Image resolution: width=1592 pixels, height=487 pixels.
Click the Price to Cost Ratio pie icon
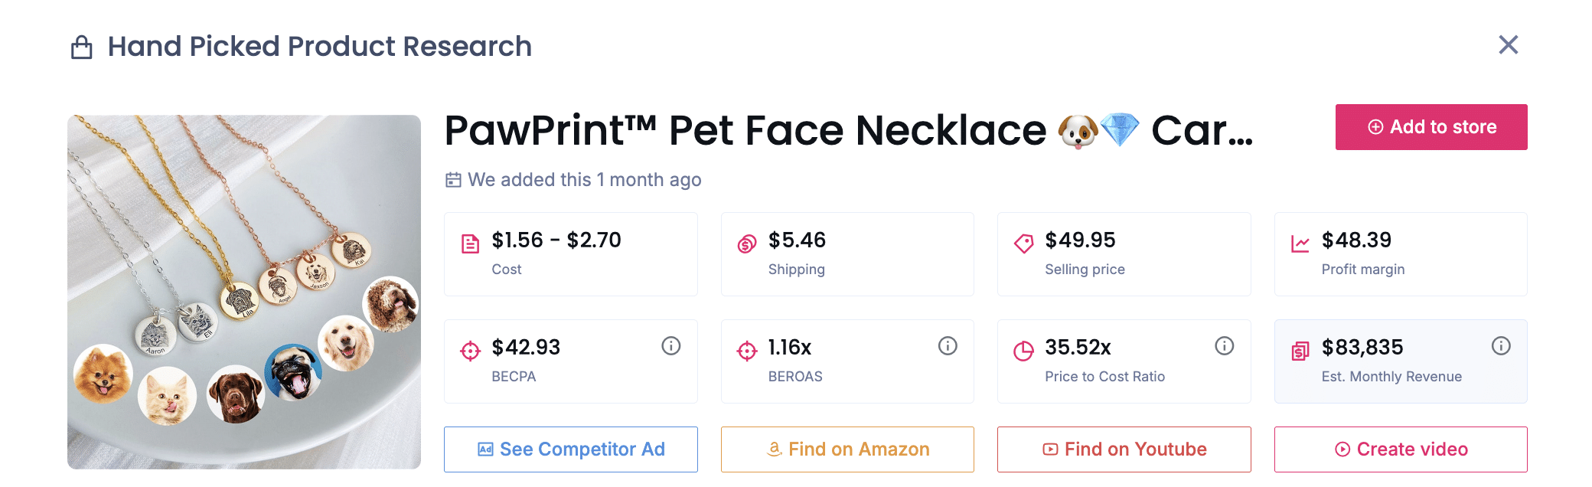1023,351
